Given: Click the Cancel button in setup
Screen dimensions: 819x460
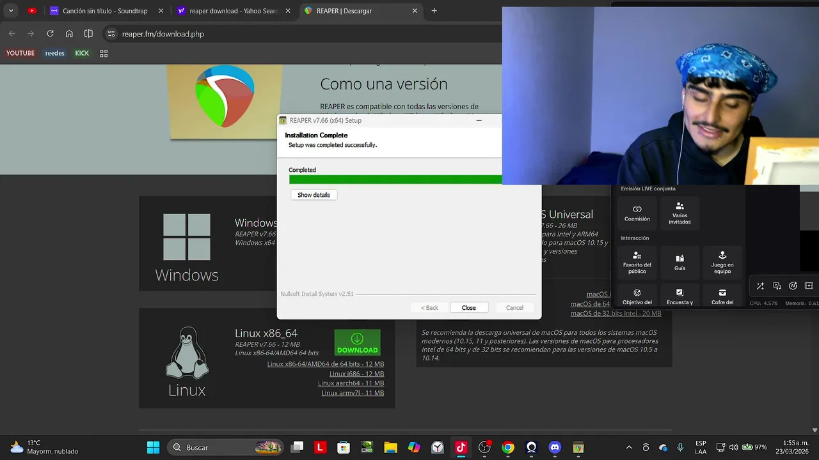Looking at the screenshot, I should [514, 308].
